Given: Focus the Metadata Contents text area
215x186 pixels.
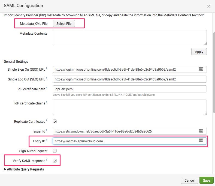Looking at the screenshot, I should [130, 37].
